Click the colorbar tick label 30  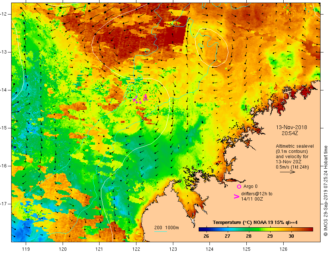point(291,236)
